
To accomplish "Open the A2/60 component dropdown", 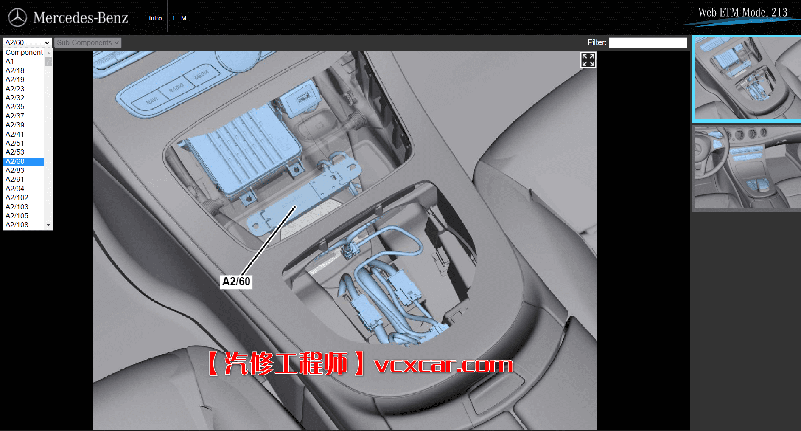I will tap(27, 42).
